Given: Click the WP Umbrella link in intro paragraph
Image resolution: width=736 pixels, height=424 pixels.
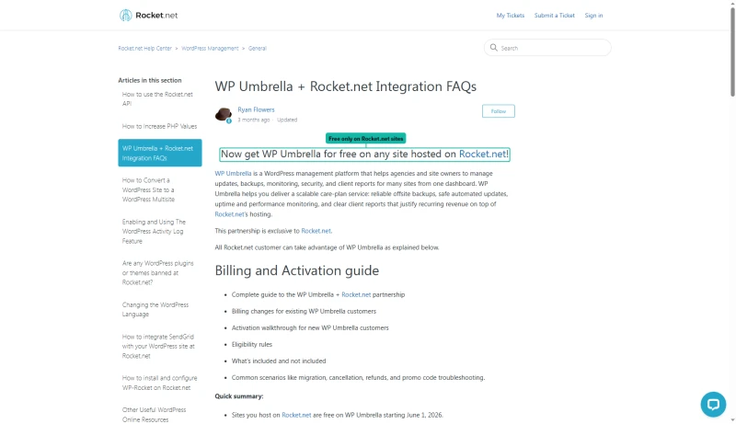Looking at the screenshot, I should click(x=233, y=174).
